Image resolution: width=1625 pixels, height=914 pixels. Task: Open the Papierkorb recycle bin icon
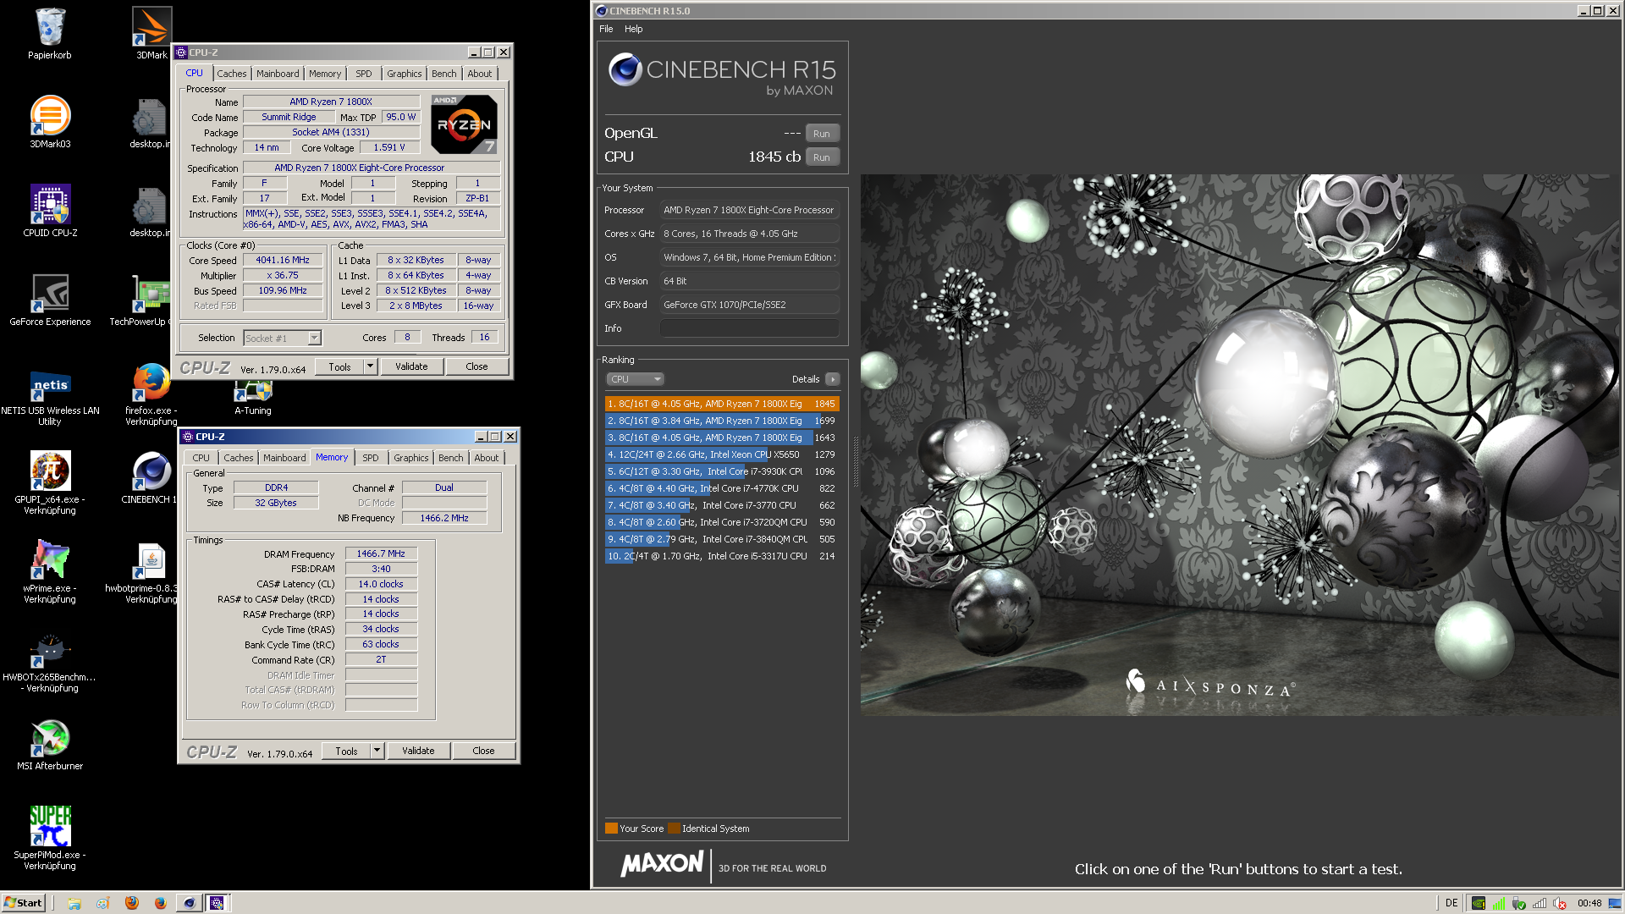(50, 34)
